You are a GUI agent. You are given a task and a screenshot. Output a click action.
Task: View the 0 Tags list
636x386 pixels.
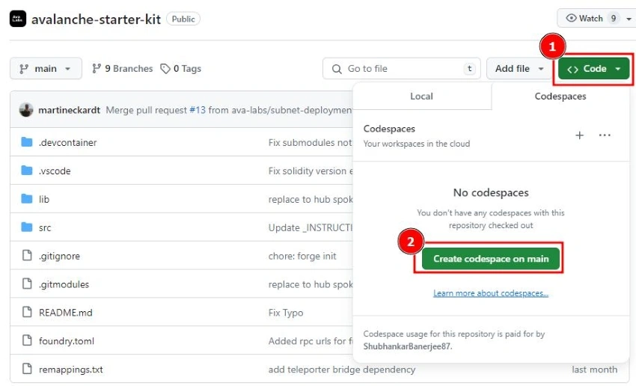(181, 69)
